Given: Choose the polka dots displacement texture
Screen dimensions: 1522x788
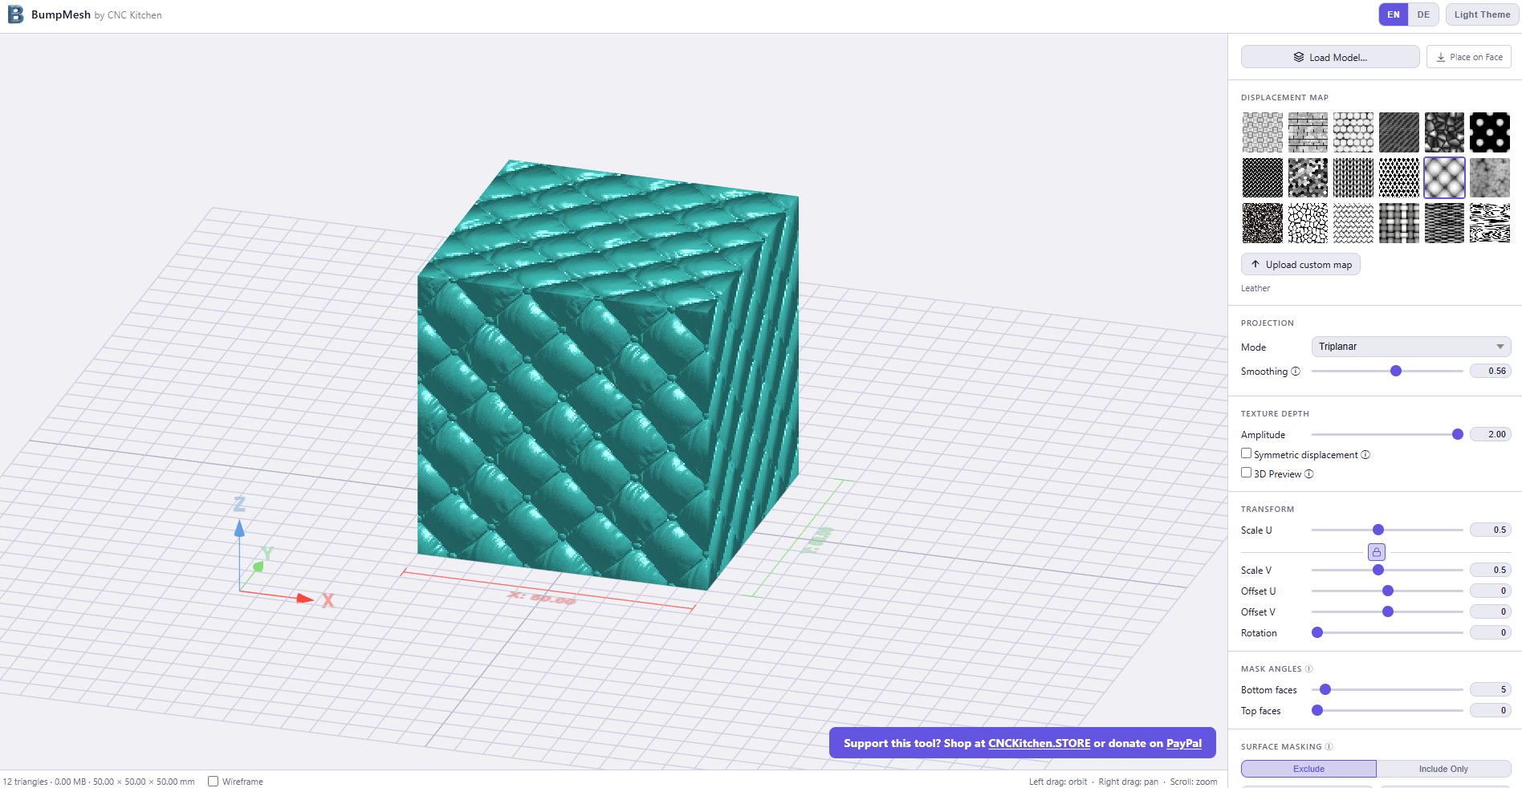Looking at the screenshot, I should tap(1489, 132).
